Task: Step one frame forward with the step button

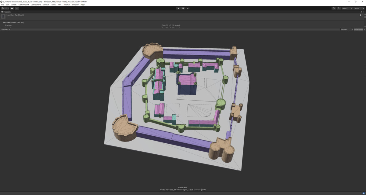Action: (x=188, y=8)
